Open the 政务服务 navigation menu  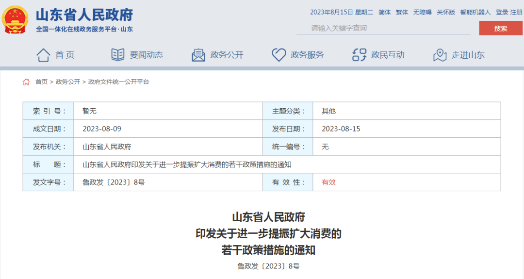307,55
